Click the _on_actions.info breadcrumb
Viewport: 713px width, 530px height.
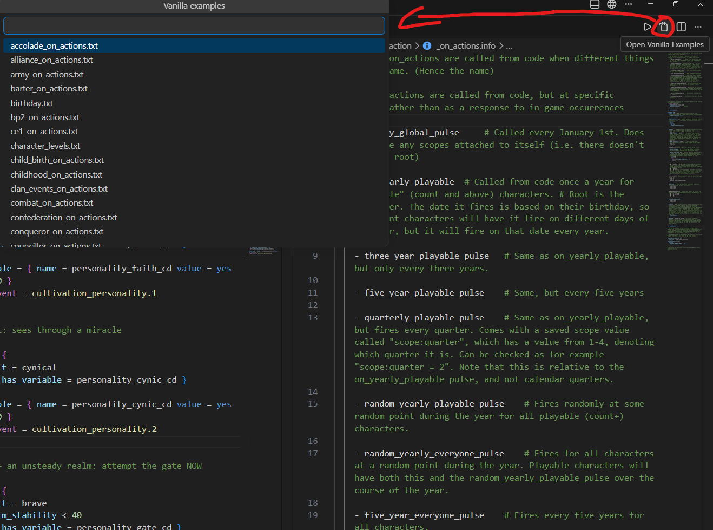[466, 46]
